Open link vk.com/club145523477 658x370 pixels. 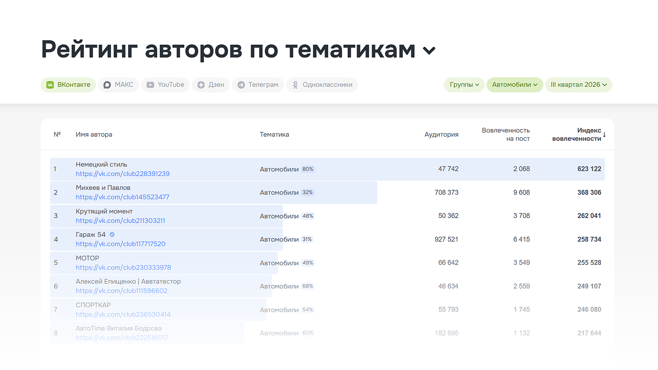(x=122, y=197)
